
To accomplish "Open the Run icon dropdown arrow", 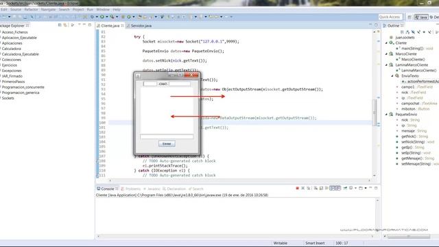I will pyautogui.click(x=107, y=16).
